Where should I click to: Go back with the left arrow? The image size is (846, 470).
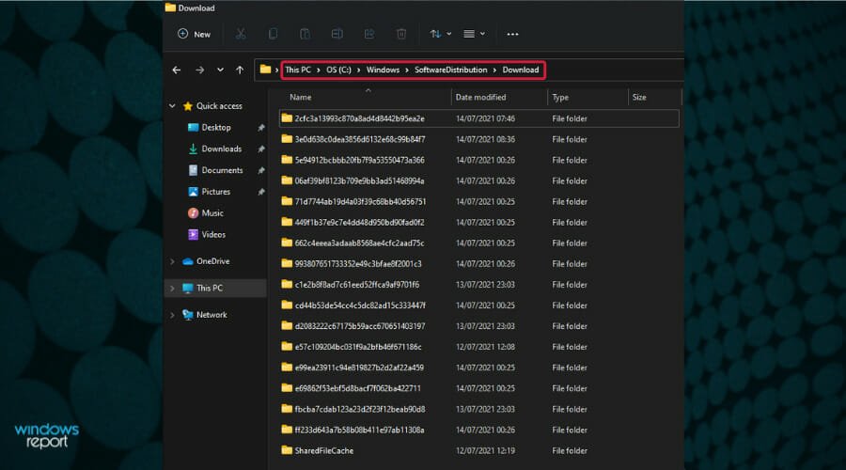click(177, 70)
